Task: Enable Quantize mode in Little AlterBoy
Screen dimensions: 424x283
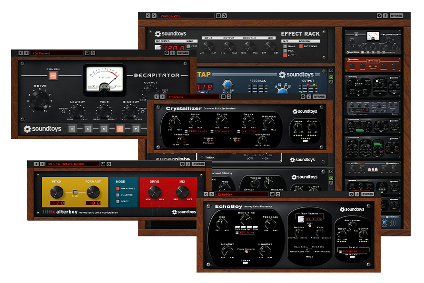Action: [118, 195]
